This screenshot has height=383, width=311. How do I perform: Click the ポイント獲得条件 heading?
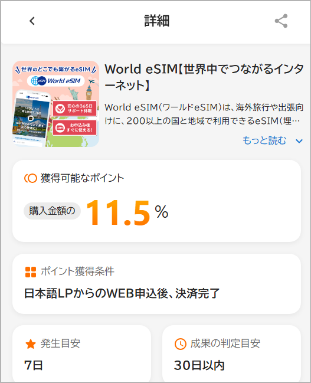click(x=77, y=271)
